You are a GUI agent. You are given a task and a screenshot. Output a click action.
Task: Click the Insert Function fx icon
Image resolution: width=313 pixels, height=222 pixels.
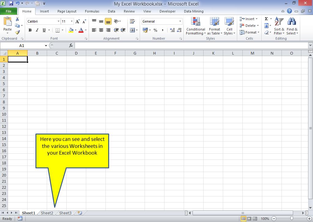pos(71,46)
